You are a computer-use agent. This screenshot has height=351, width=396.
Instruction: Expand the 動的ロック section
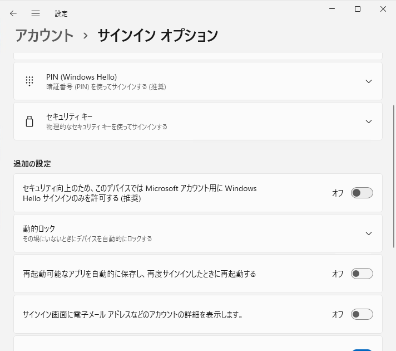369,233
